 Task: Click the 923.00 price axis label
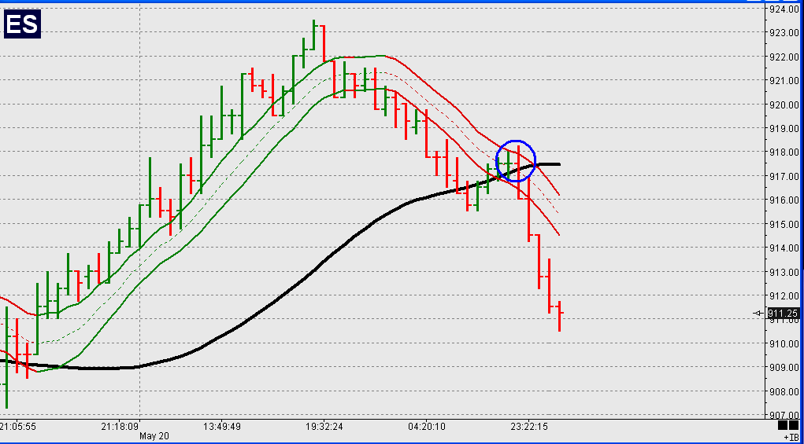[784, 33]
